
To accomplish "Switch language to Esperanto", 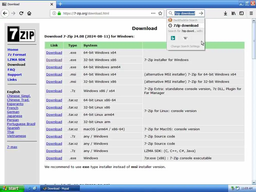I will pos(15,104).
